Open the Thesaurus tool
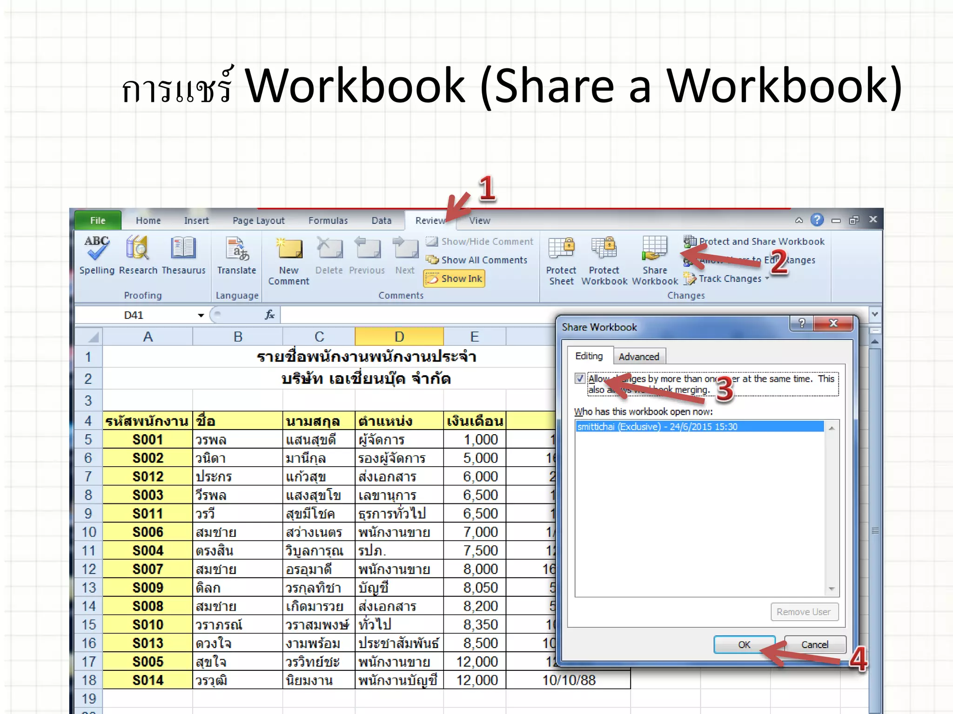The image size is (953, 714). pyautogui.click(x=183, y=255)
